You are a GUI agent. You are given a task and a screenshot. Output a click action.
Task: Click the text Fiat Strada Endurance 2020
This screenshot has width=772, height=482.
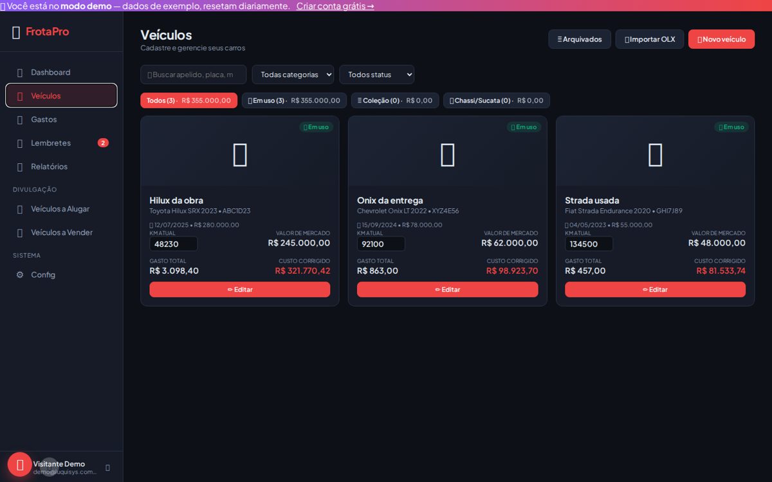(x=607, y=211)
